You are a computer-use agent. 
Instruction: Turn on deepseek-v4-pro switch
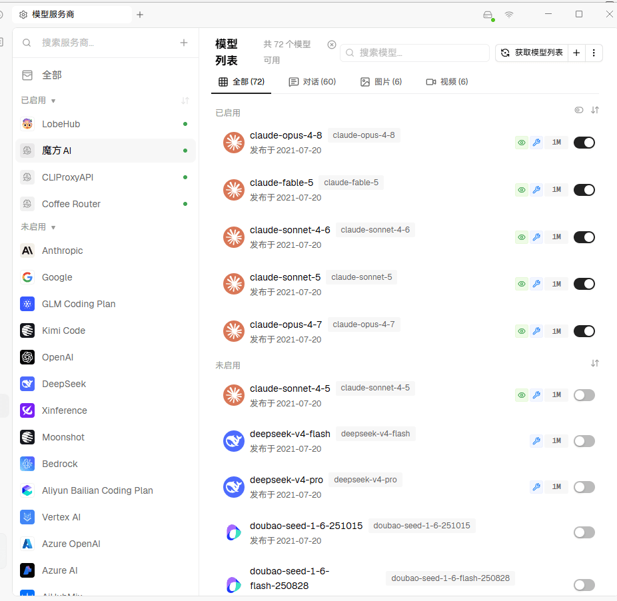click(584, 487)
